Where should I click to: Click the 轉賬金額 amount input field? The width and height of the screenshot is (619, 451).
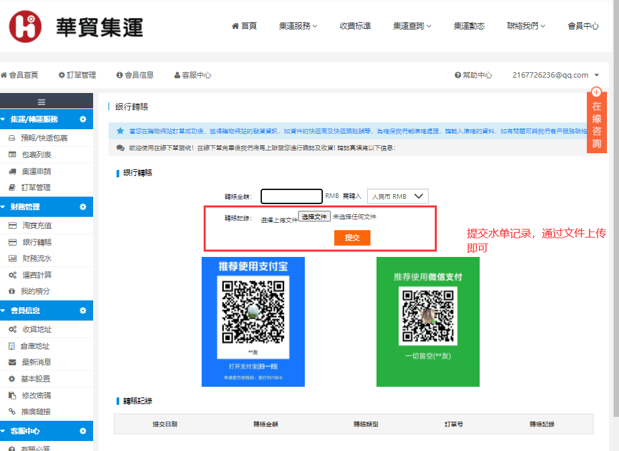coord(291,197)
